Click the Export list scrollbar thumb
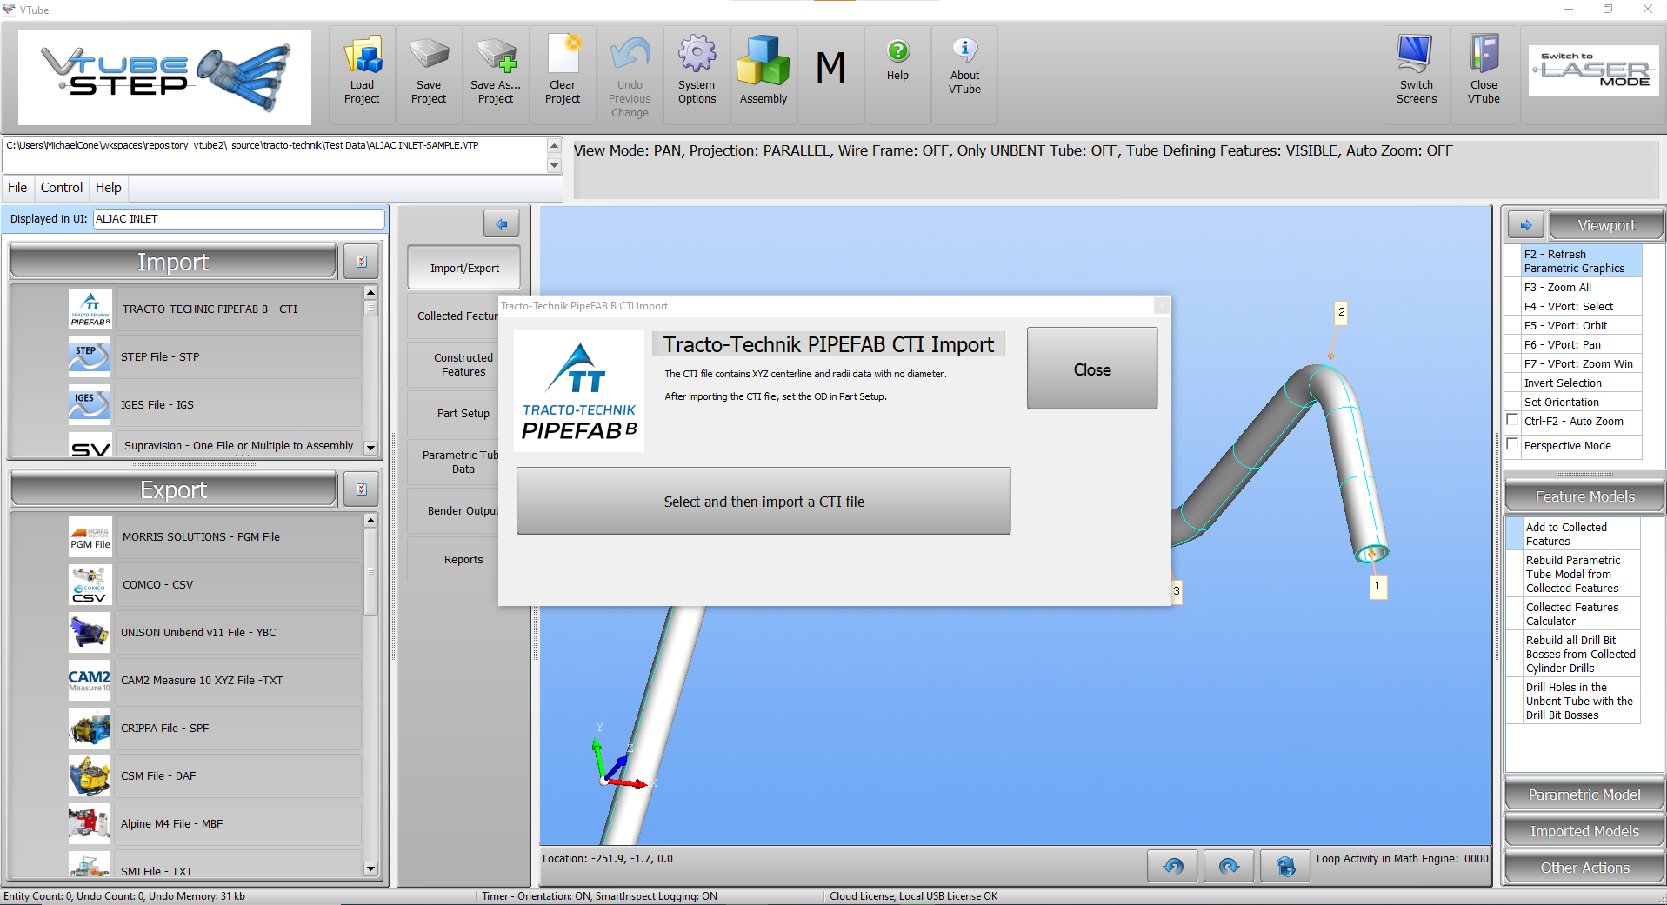The width and height of the screenshot is (1667, 905). point(370,572)
